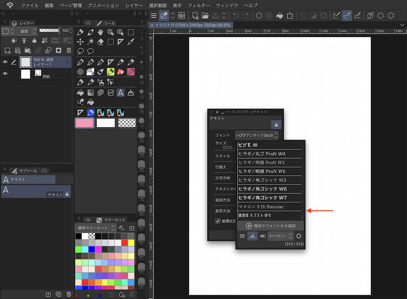The height and width of the screenshot is (299, 407).
Task: Choose the eyedropper tool
Action: tap(131, 42)
